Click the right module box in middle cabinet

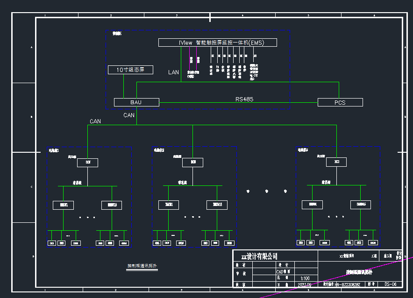[x=217, y=205]
